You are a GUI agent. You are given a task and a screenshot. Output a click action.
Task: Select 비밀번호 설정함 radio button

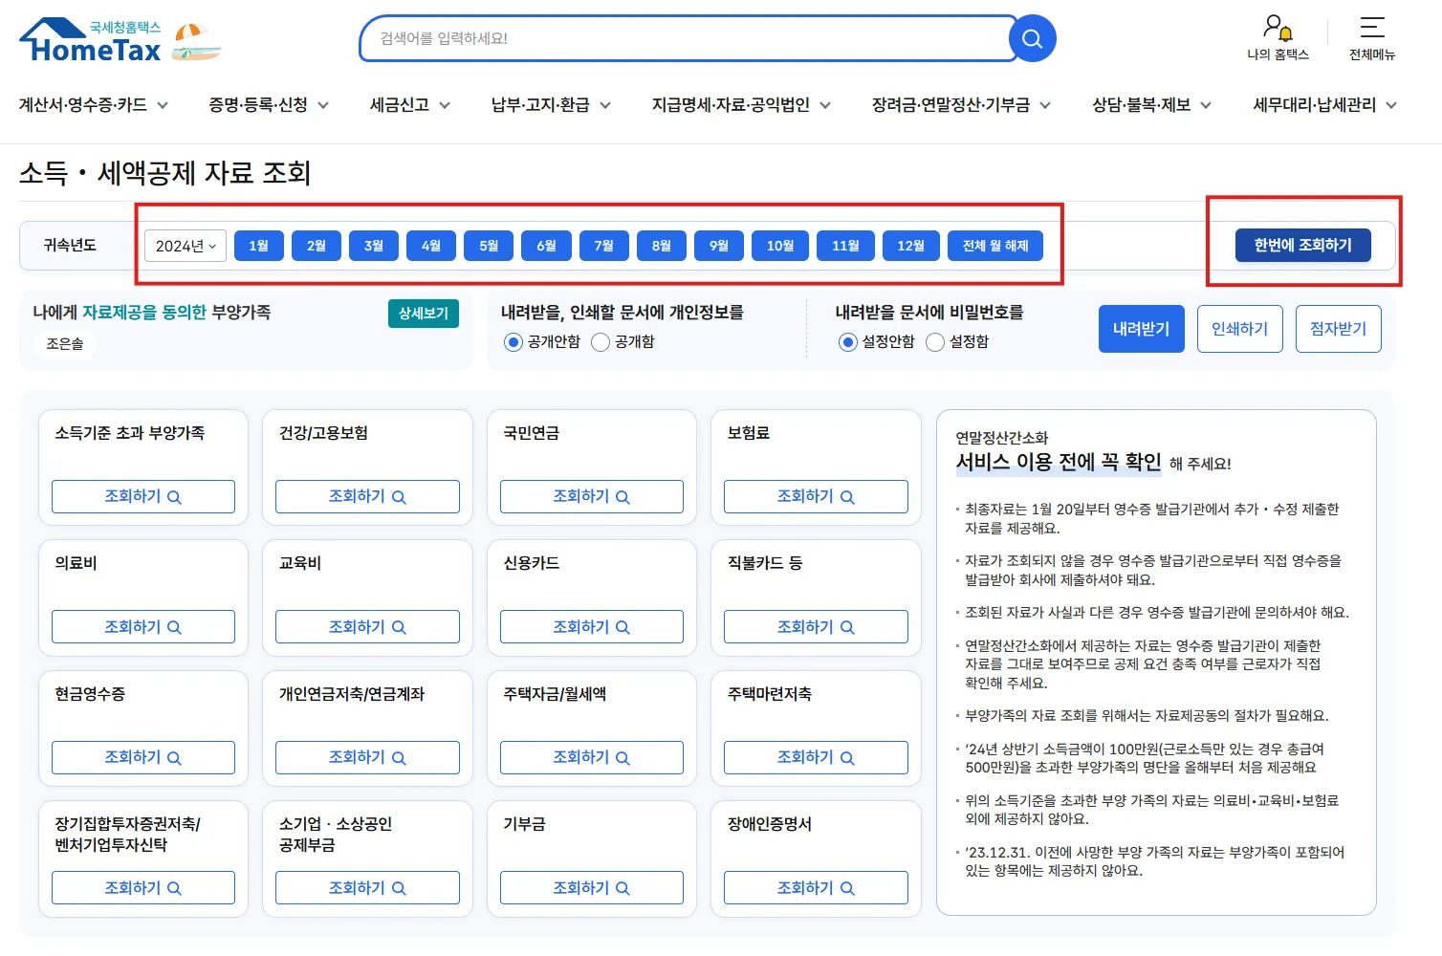coord(935,342)
